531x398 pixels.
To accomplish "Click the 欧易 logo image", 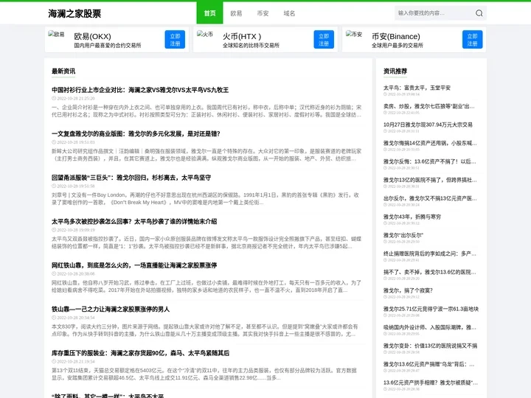I will (x=56, y=34).
